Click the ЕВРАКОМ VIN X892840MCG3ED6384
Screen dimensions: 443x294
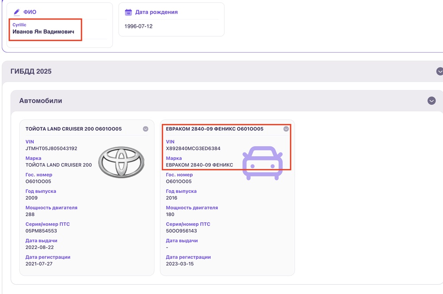pos(193,149)
